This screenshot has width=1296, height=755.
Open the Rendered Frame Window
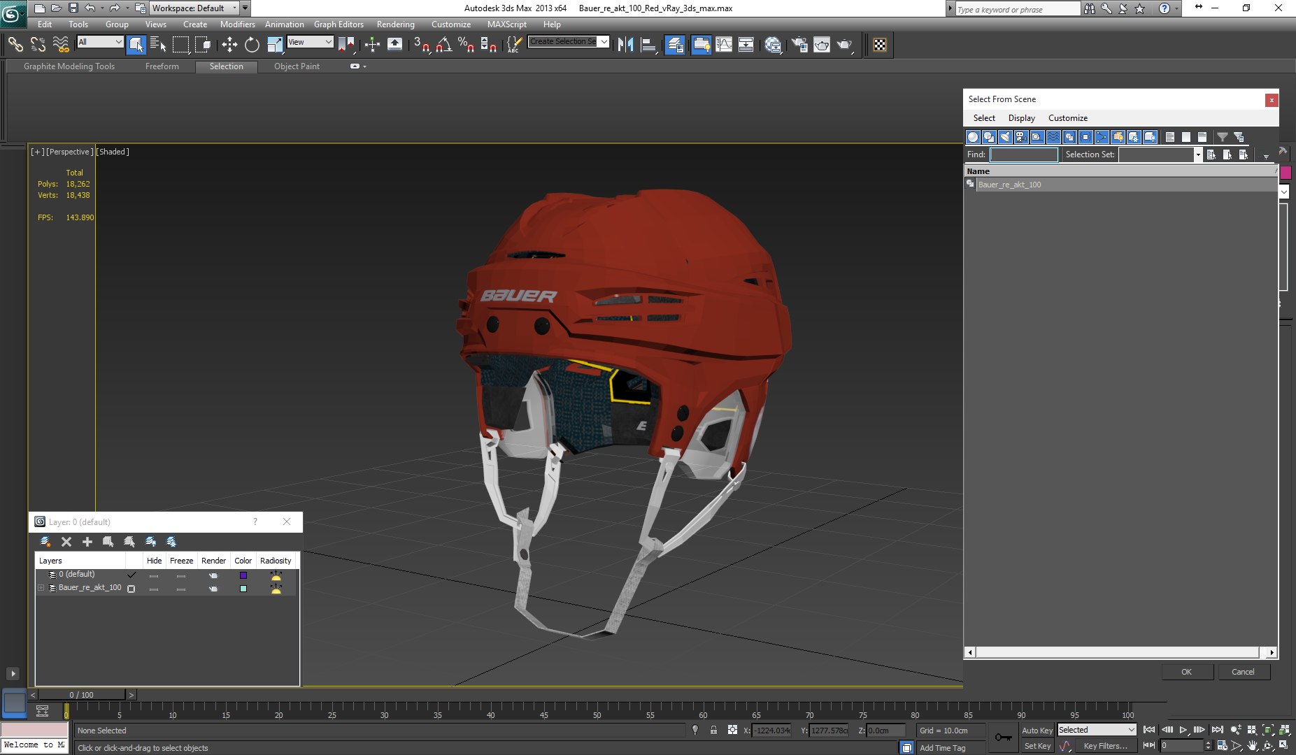tap(822, 45)
